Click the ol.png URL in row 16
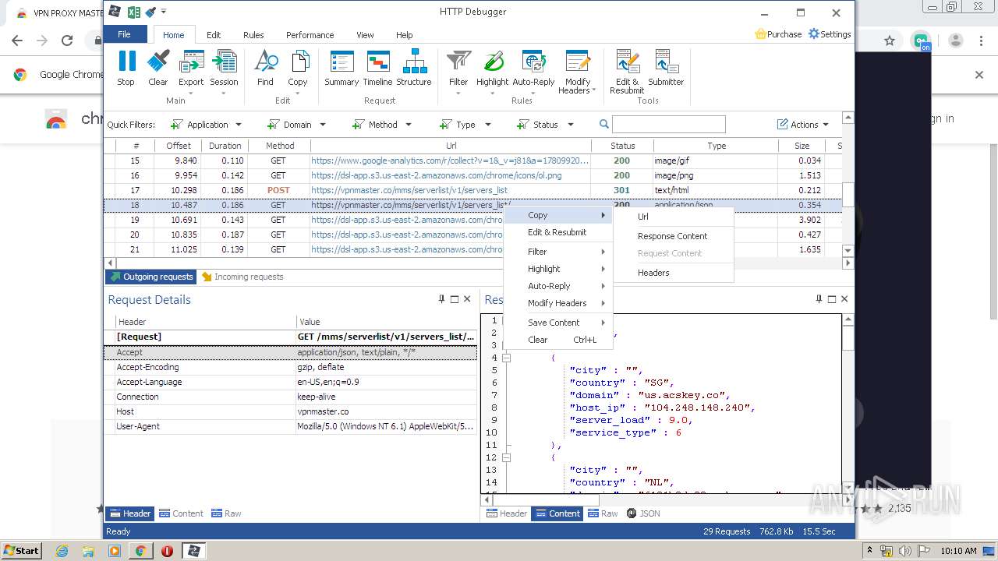The image size is (998, 561). 436,175
